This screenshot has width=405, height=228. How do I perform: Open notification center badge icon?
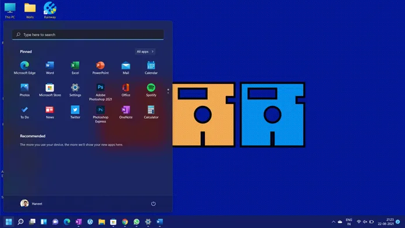[398, 222]
